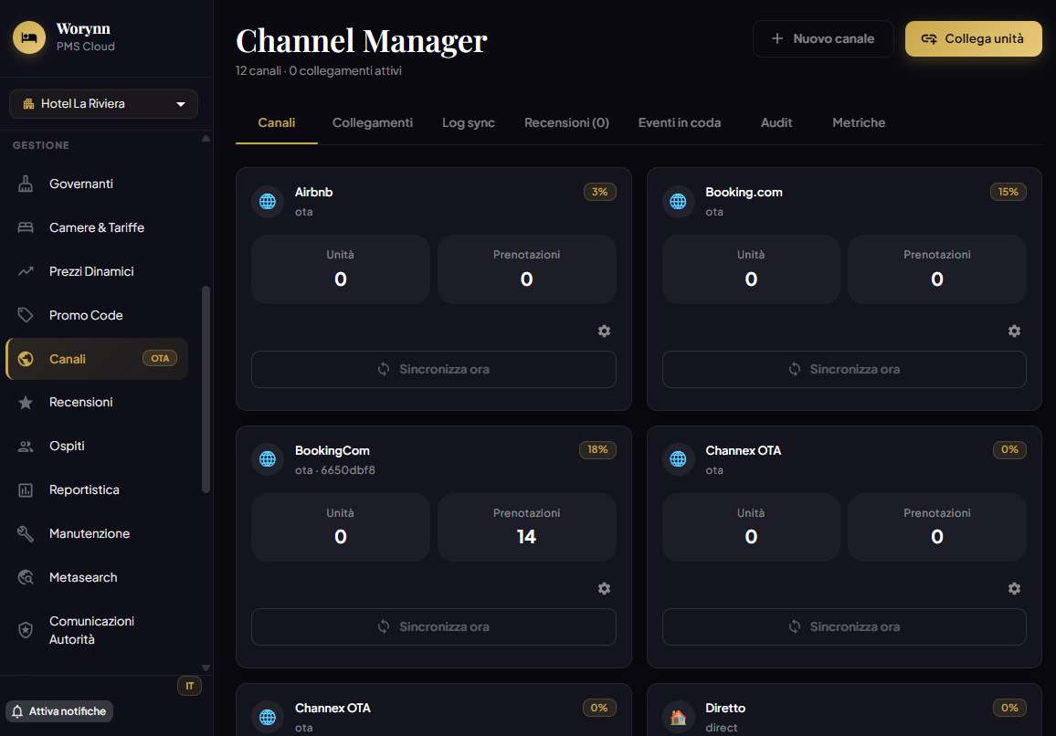Viewport: 1056px width, 736px height.
Task: Click sidebar scroll down arrow
Action: pyautogui.click(x=206, y=668)
